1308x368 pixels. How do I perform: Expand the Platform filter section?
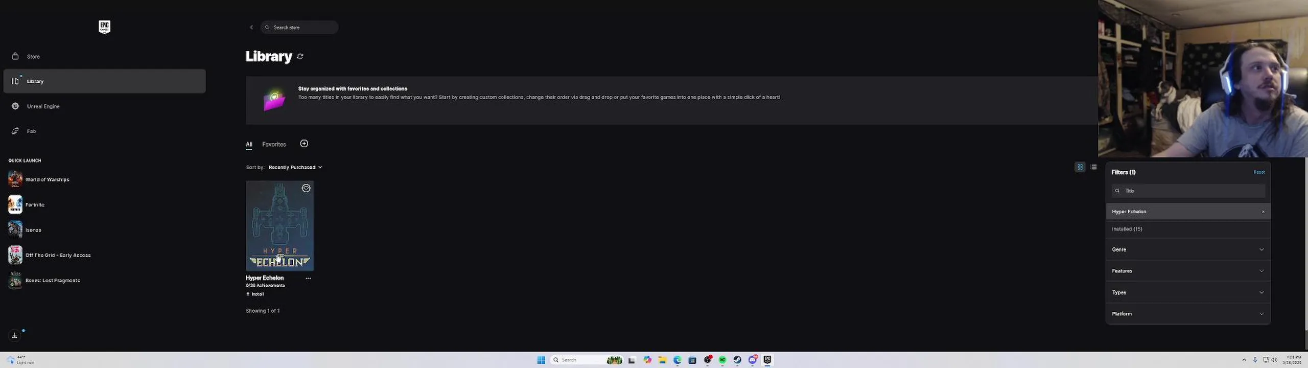point(1188,314)
